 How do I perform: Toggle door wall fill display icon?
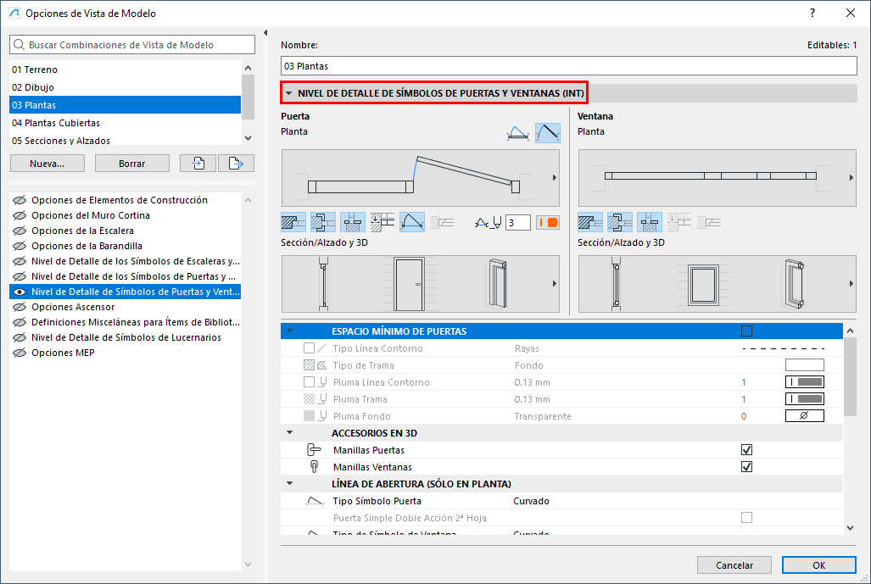pyautogui.click(x=293, y=223)
